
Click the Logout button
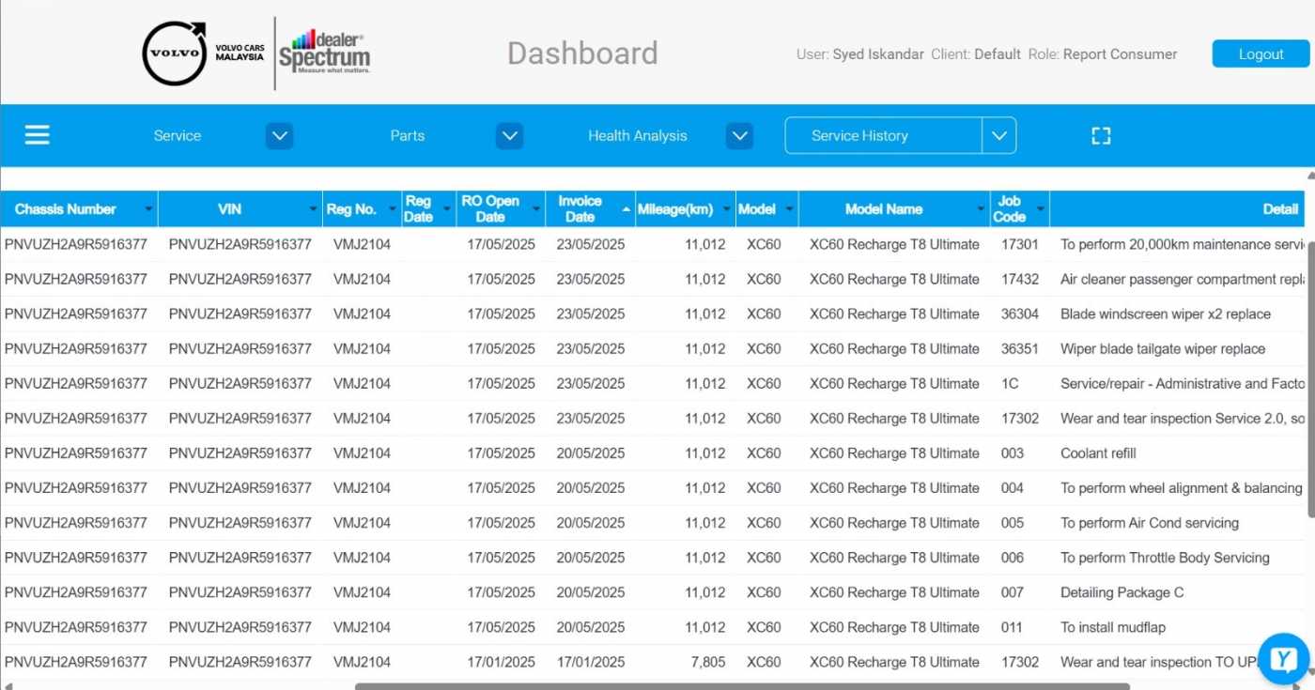click(x=1260, y=54)
